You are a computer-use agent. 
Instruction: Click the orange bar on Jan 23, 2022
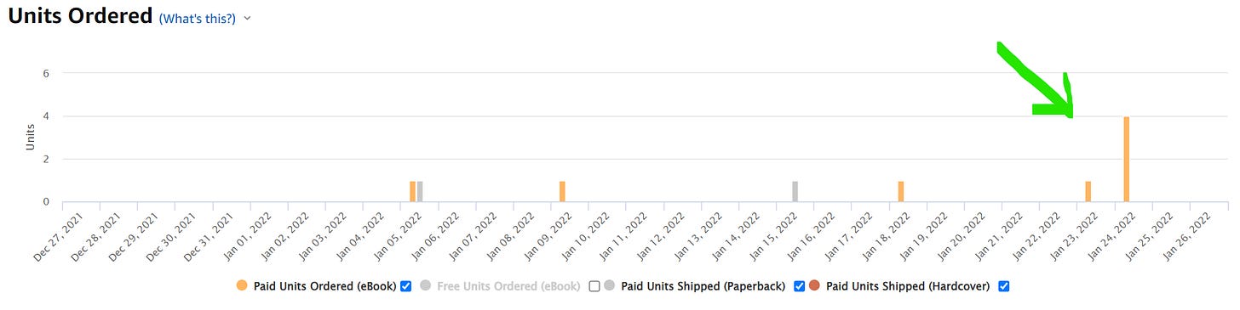[x=1088, y=192]
